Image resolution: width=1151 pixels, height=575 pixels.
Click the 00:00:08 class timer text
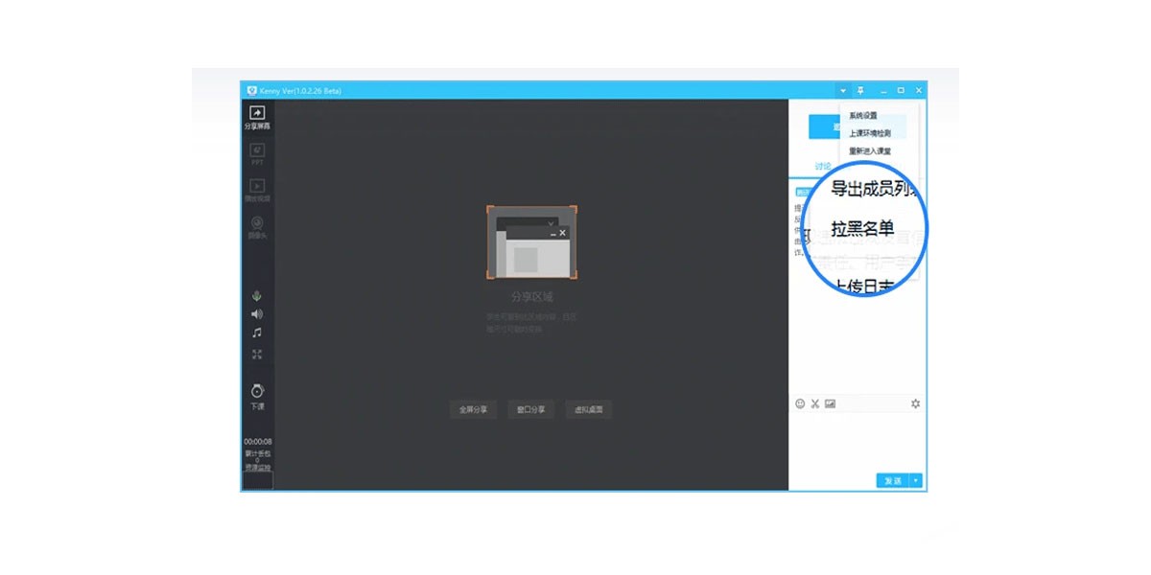(258, 442)
